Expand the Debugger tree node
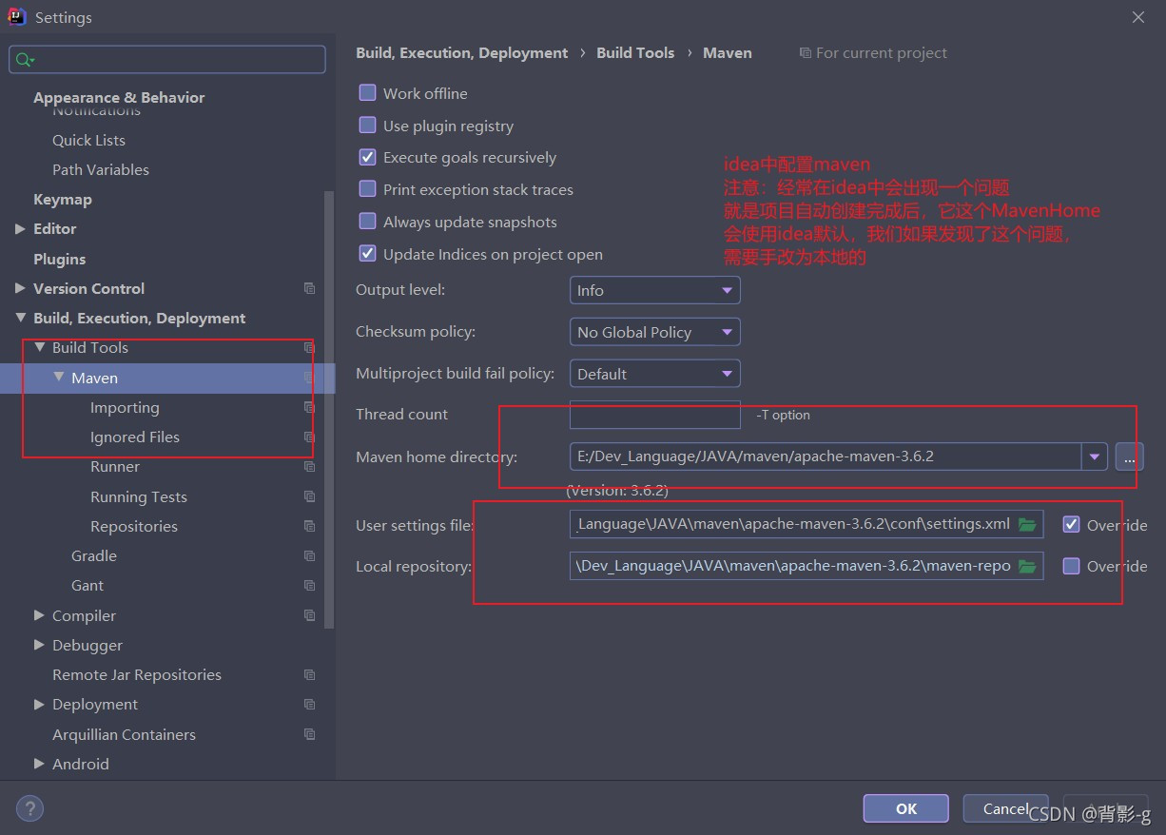The image size is (1166, 835). (39, 645)
